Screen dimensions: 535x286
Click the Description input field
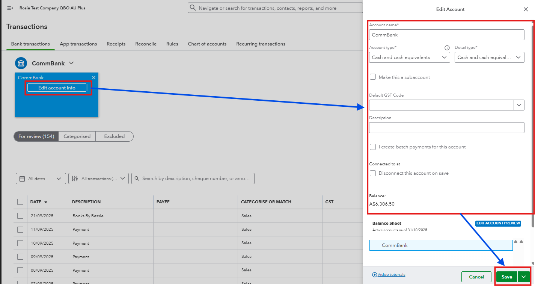446,128
